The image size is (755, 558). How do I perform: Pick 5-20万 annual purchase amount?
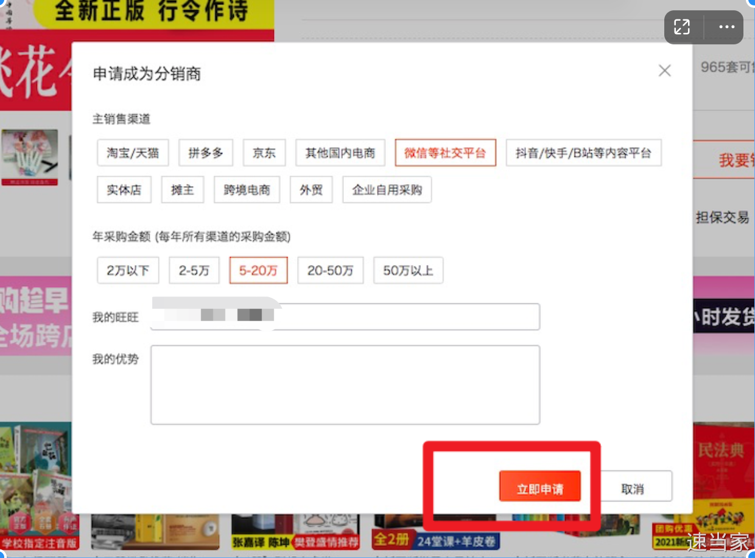pyautogui.click(x=258, y=270)
